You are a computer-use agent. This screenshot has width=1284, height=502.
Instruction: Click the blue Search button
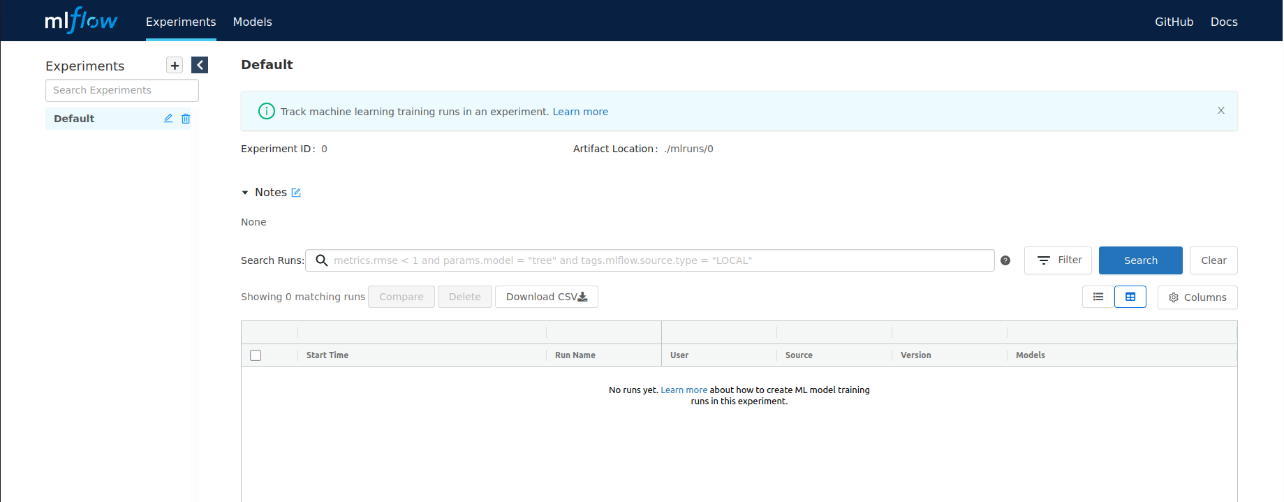1141,260
